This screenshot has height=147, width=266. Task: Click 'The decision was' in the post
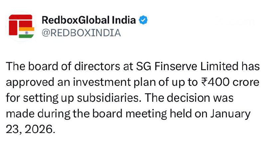189,98
